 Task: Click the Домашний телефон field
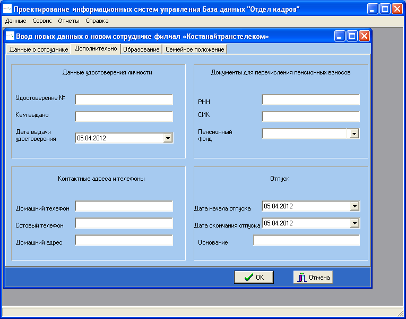click(x=124, y=206)
